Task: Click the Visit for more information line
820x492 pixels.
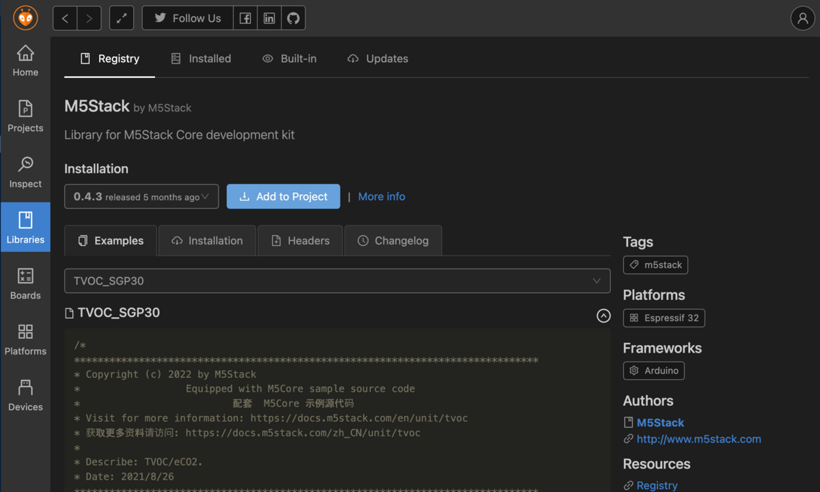Action: point(271,418)
